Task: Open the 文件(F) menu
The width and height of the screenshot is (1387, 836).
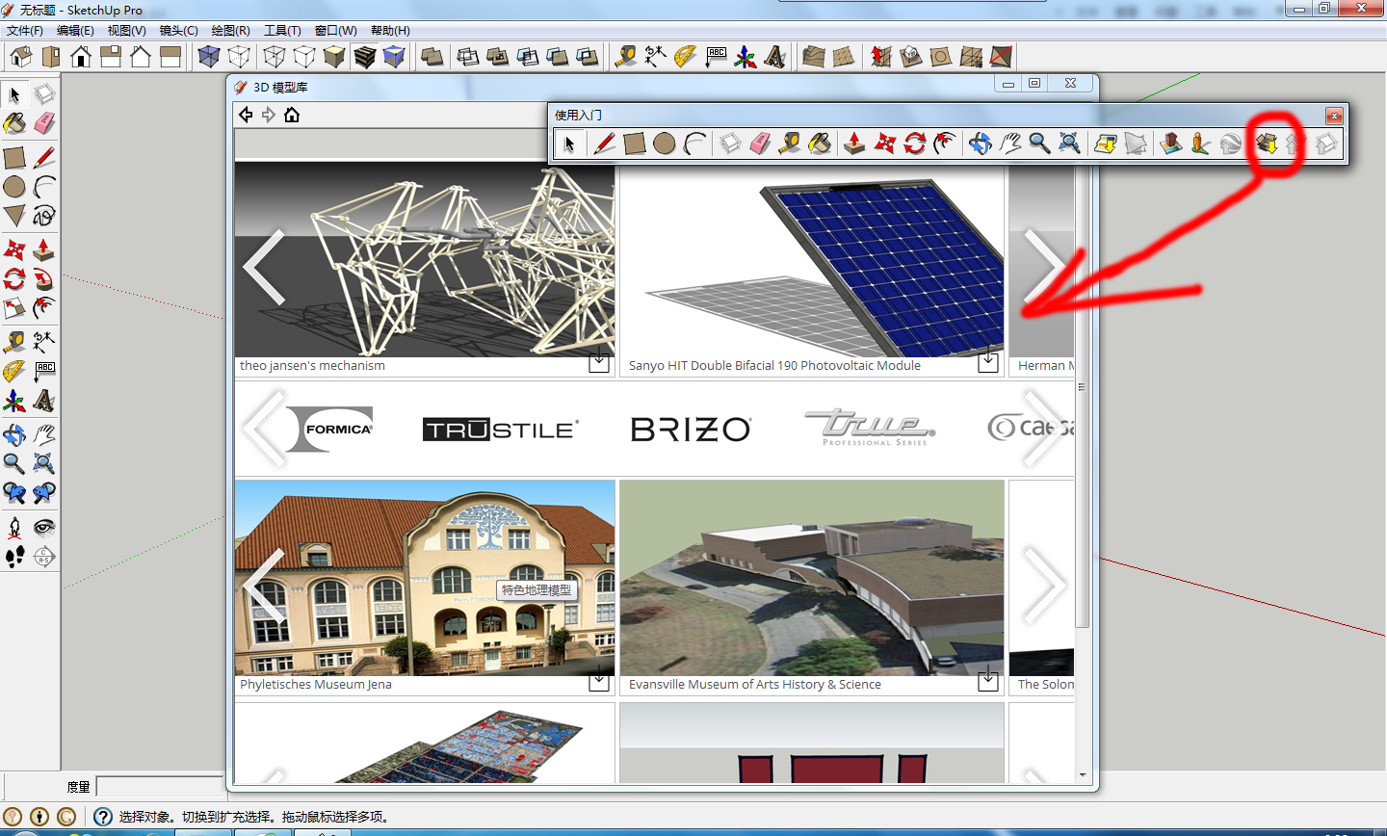Action: pos(25,31)
